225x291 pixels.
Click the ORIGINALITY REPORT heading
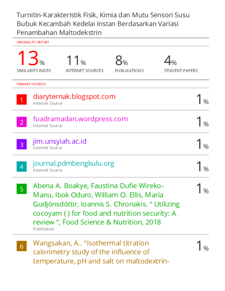(33, 42)
